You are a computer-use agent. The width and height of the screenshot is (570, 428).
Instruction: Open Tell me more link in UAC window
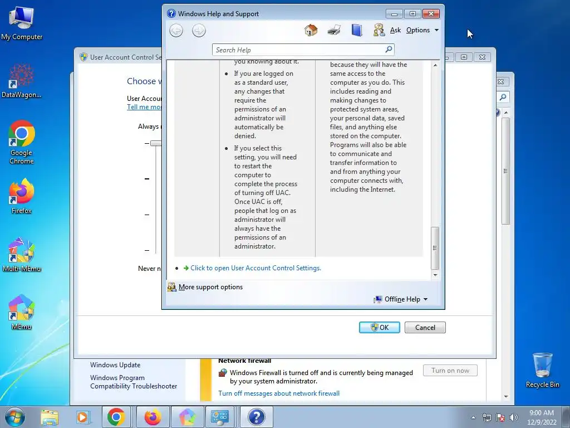point(144,106)
